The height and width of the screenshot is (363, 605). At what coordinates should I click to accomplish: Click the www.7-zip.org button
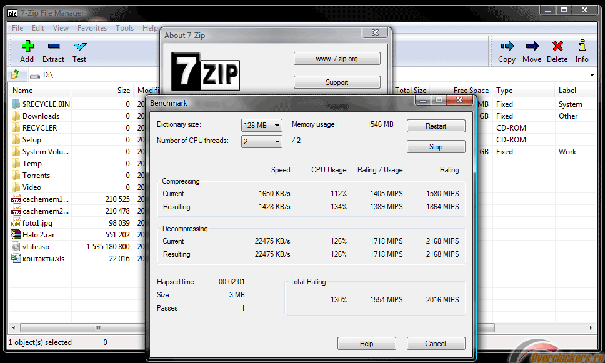click(x=337, y=59)
